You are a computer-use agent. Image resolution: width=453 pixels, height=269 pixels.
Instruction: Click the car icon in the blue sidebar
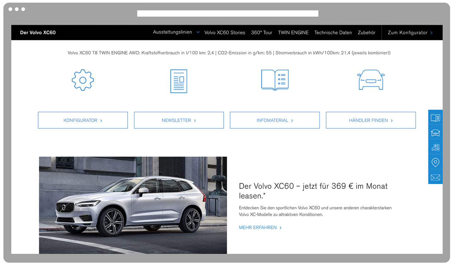tap(435, 133)
